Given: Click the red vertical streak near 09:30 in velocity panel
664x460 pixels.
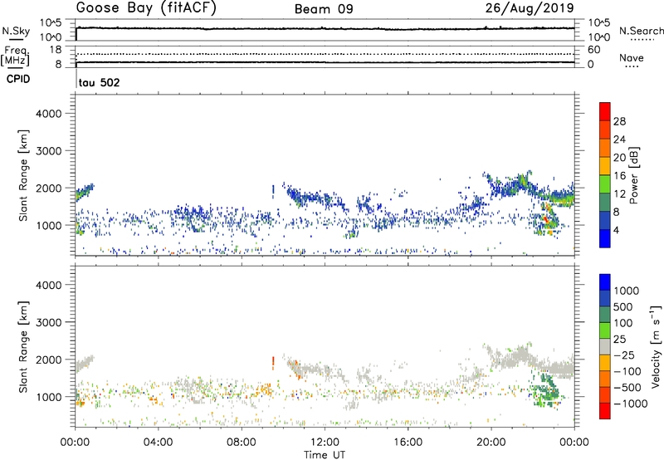Looking at the screenshot, I should point(273,363).
